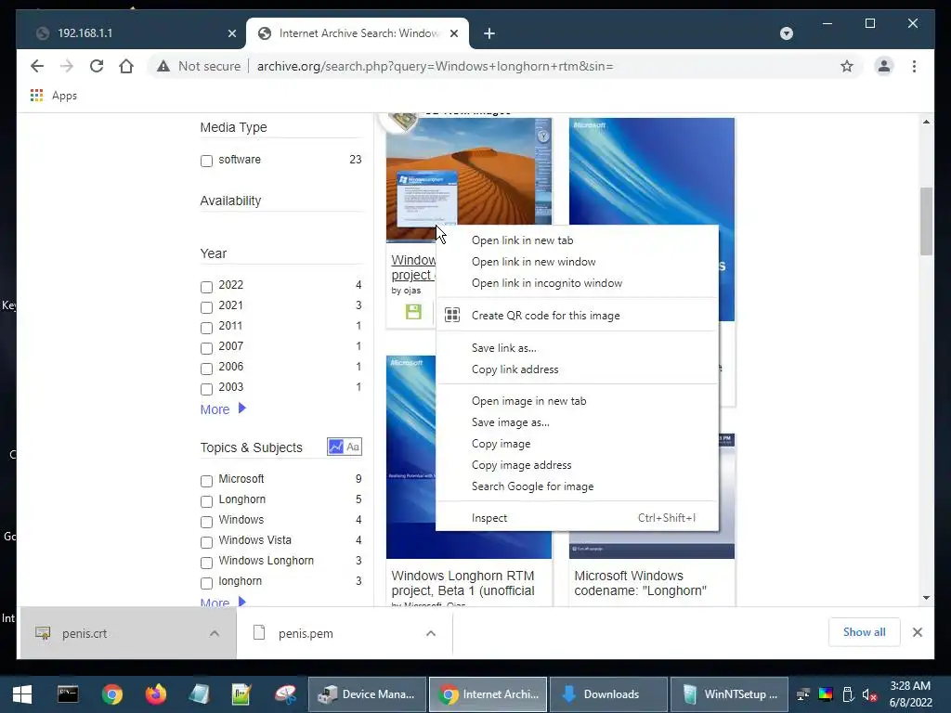Open the blue Longhorn thumbnail at top right
Screen dimensions: 951x713
pyautogui.click(x=652, y=172)
